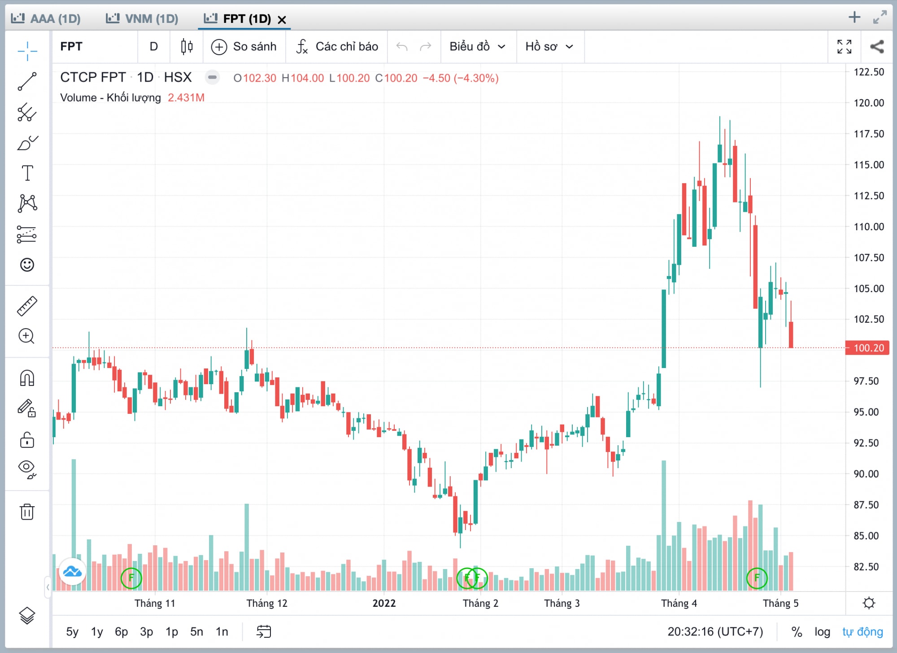Select the 1p time range
Image resolution: width=897 pixels, height=653 pixels.
tap(172, 632)
